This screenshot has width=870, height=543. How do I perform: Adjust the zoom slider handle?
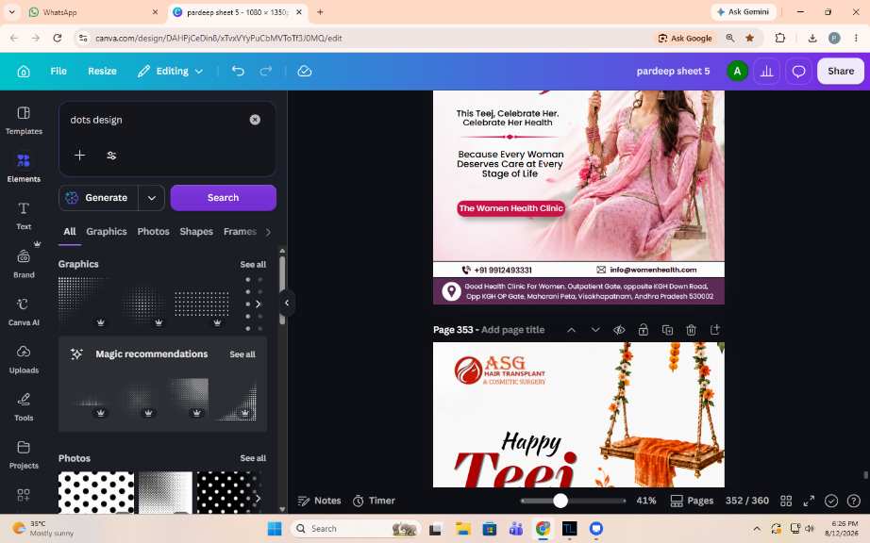(560, 501)
